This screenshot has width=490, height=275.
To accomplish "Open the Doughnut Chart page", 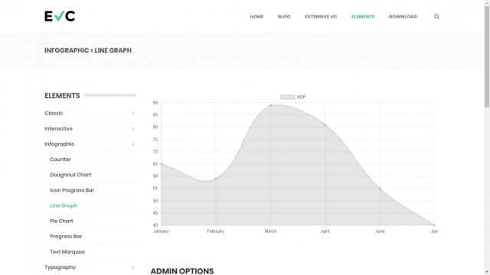I will click(70, 175).
